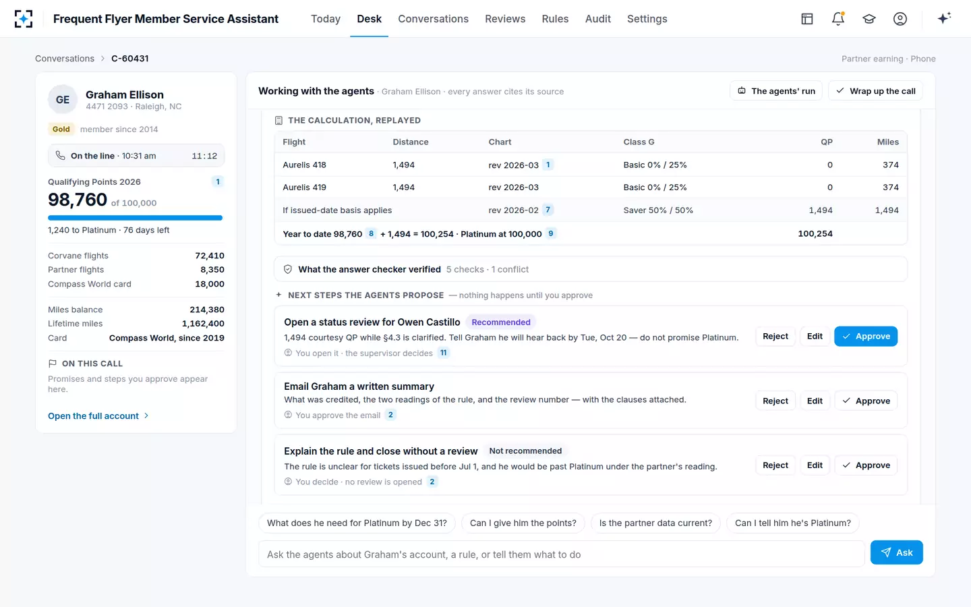This screenshot has width=971, height=607.
Task: Open the Conversations tab
Action: pos(433,19)
